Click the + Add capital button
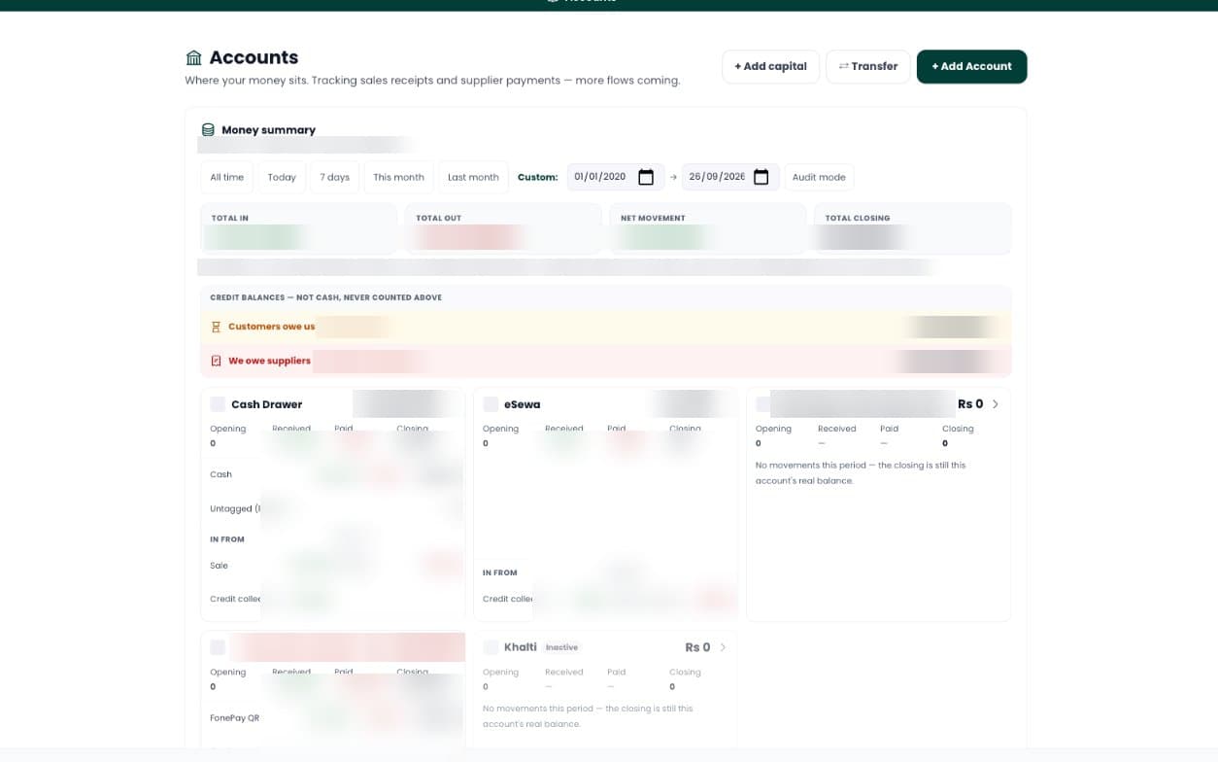The image size is (1218, 762). pos(770,66)
